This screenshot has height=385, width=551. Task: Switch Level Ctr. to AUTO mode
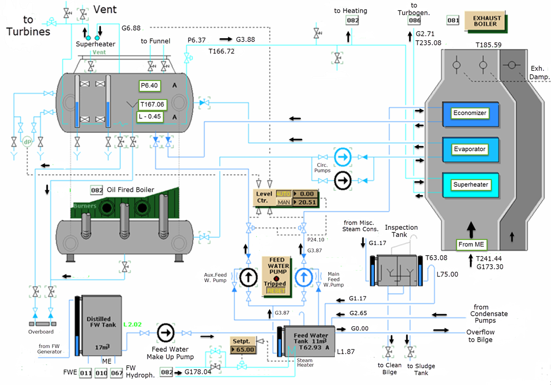coord(283,194)
